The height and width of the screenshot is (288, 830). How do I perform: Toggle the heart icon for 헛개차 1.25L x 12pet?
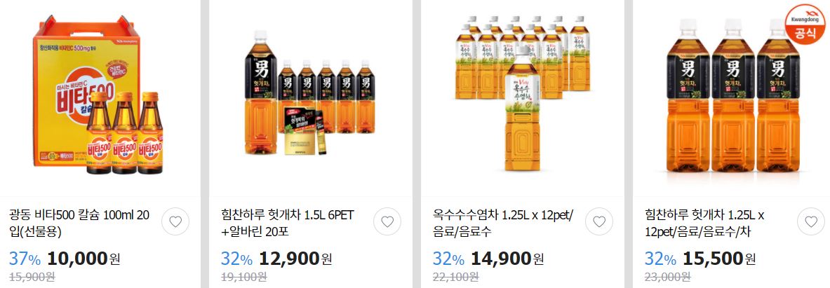[811, 221]
